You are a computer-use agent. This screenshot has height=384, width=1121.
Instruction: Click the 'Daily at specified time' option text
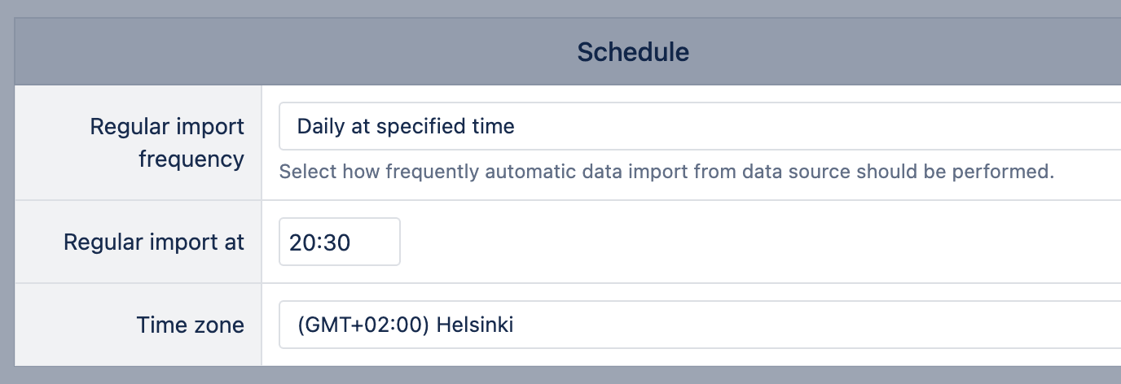(406, 126)
